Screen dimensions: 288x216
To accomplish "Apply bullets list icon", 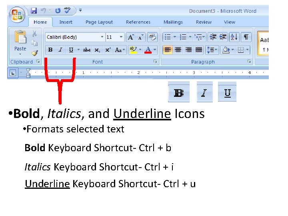I will tap(168, 37).
